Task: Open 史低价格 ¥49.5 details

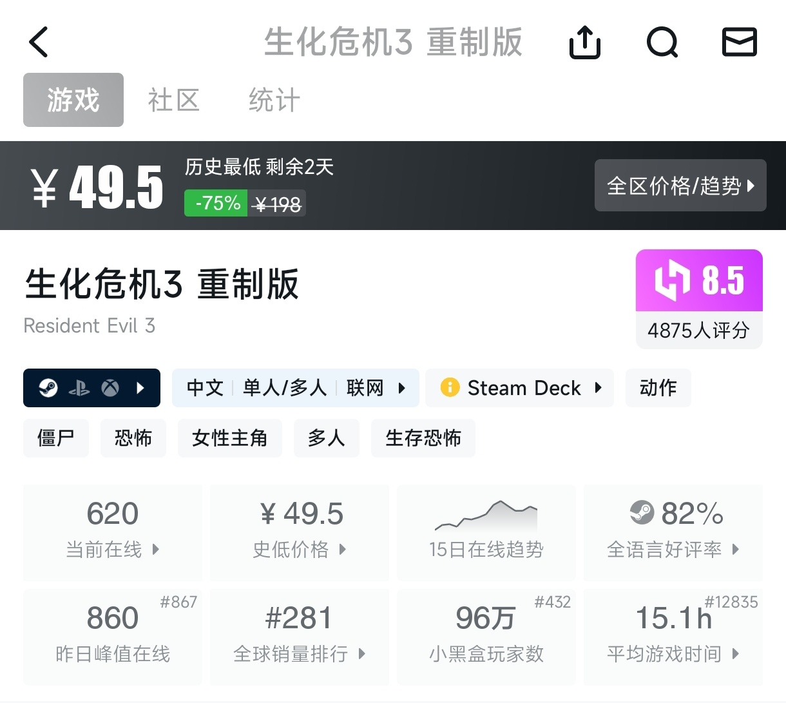Action: click(x=300, y=533)
